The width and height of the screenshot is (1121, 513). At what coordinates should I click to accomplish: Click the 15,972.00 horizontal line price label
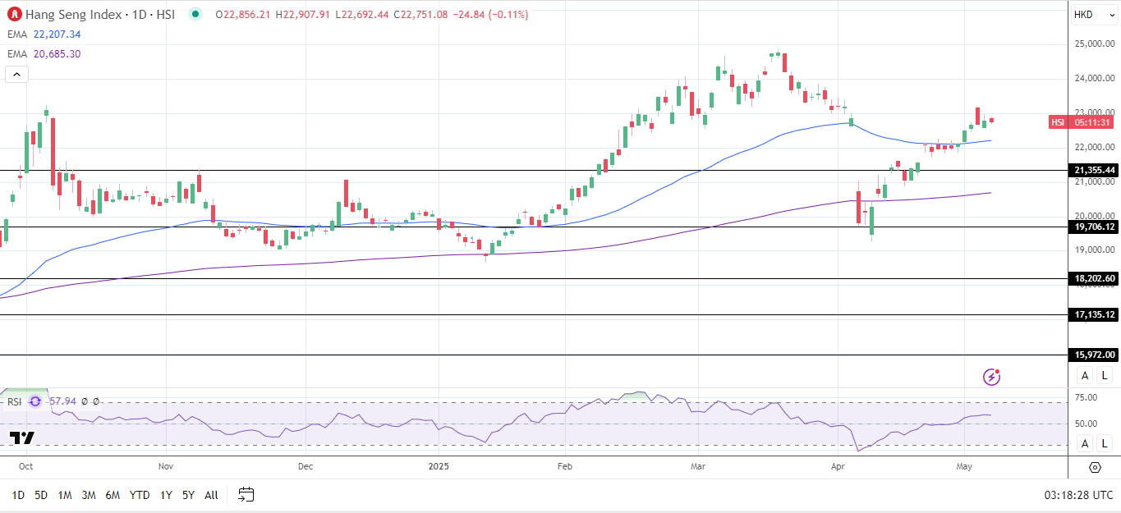pyautogui.click(x=1095, y=355)
